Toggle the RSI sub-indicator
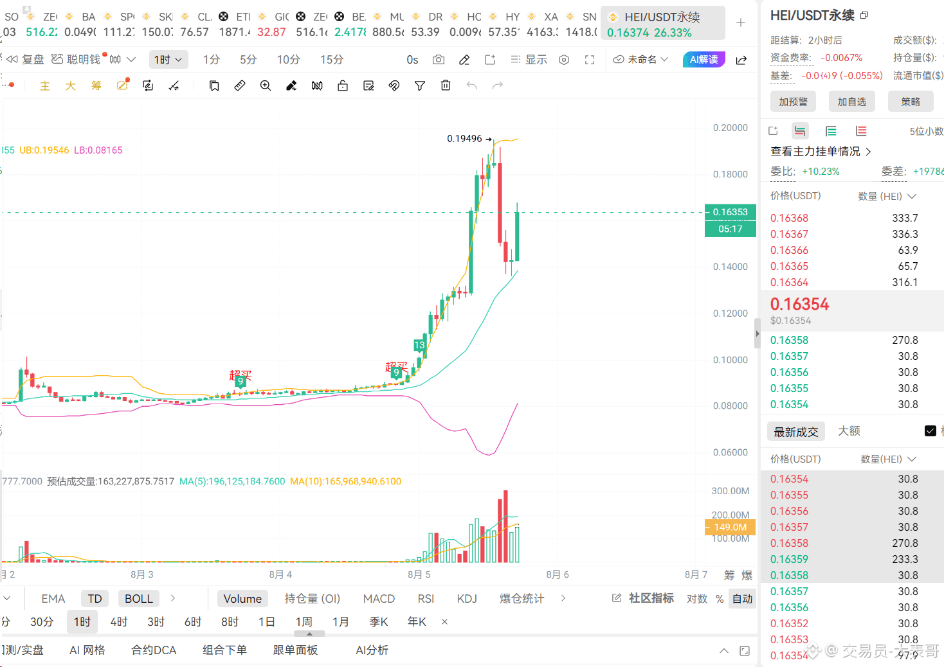This screenshot has width=944, height=667. point(426,599)
